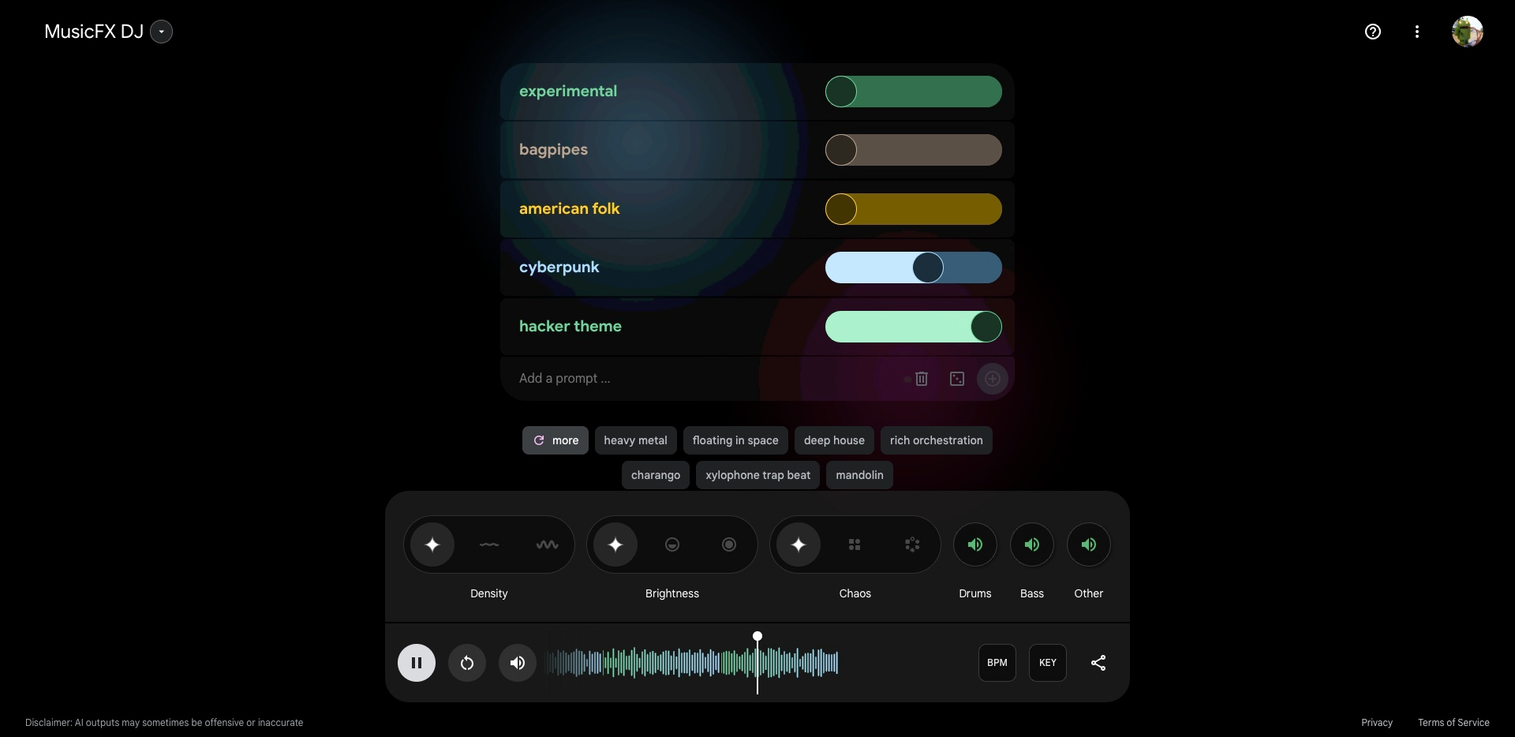Open the user profile avatar

click(1468, 32)
